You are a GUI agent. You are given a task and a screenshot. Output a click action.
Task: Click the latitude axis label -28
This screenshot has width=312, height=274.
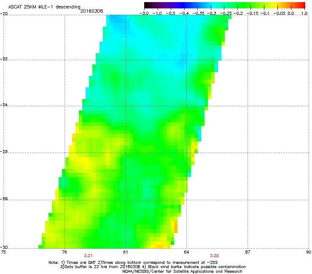pyautogui.click(x=4, y=199)
